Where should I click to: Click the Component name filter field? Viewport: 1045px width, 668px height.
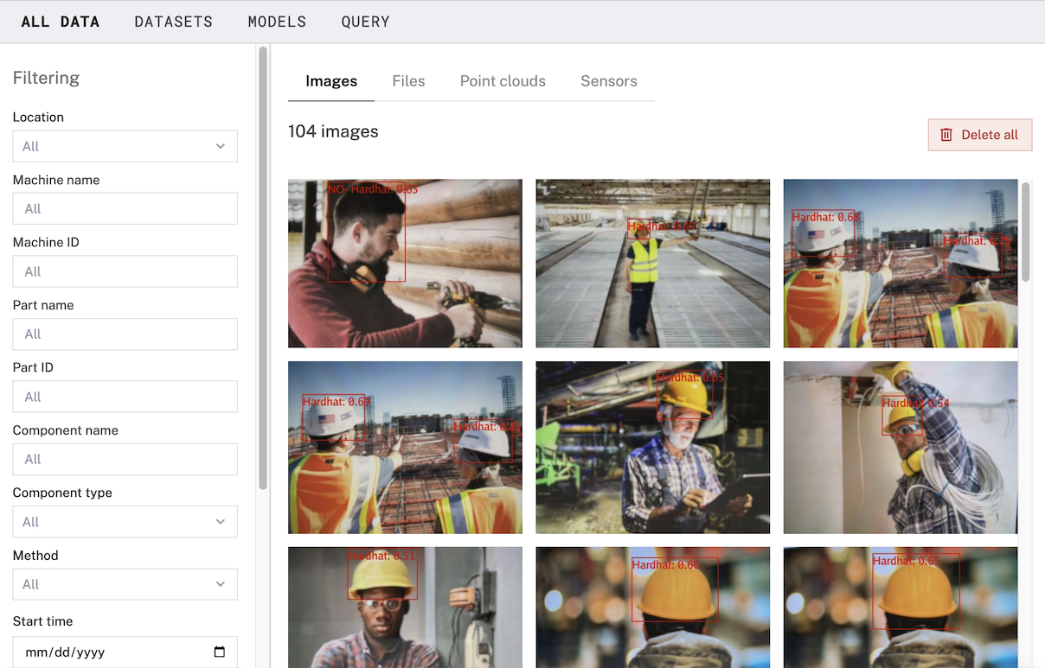point(125,459)
